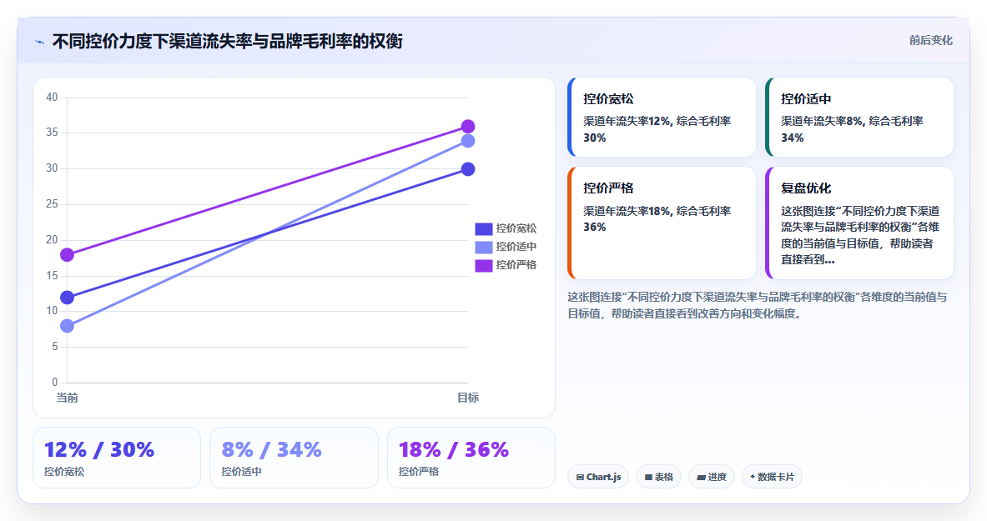Click the 18% / 36% stat card
The width and height of the screenshot is (987, 521).
tap(471, 458)
